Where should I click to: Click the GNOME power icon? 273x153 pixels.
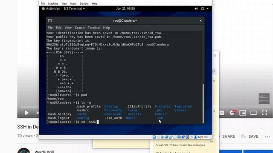203,8
